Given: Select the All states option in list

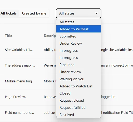Looking at the screenshot, I should click(78, 22).
